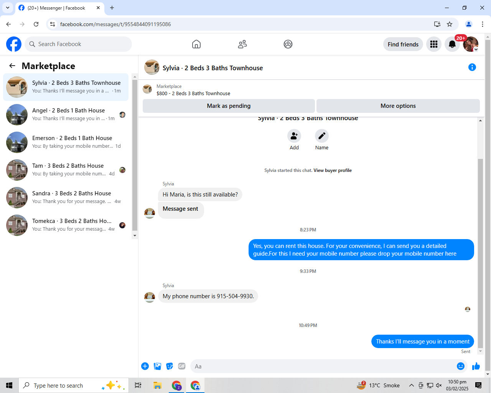
Task: Open the Chrome three-dot menu
Action: coord(483,24)
